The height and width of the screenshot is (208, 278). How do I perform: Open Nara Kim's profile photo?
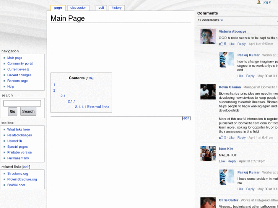coord(208,153)
